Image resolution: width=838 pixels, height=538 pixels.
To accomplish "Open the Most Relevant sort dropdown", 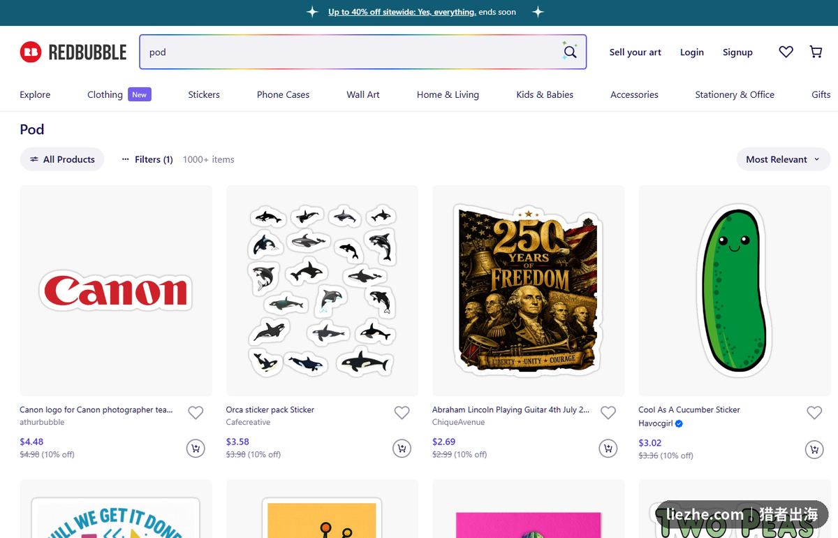I will coord(783,159).
